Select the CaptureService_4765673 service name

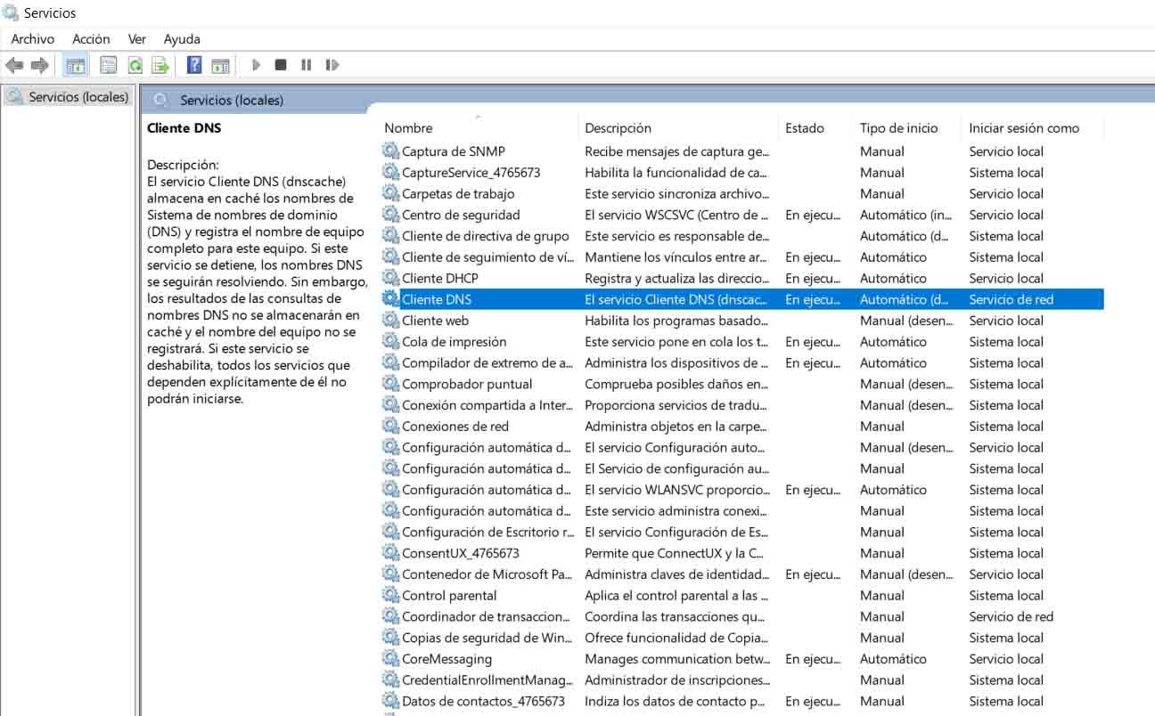[471, 173]
